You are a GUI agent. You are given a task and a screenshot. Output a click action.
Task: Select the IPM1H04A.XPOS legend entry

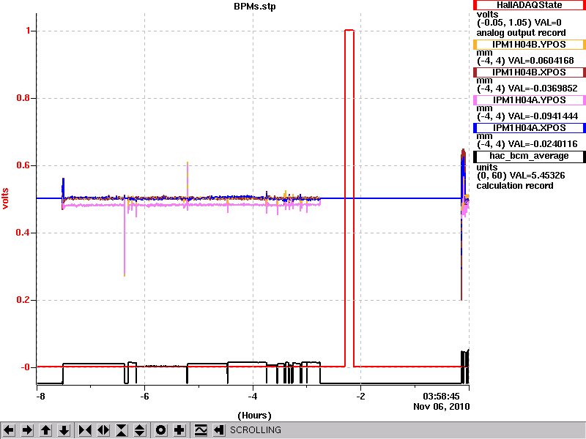[x=529, y=127]
